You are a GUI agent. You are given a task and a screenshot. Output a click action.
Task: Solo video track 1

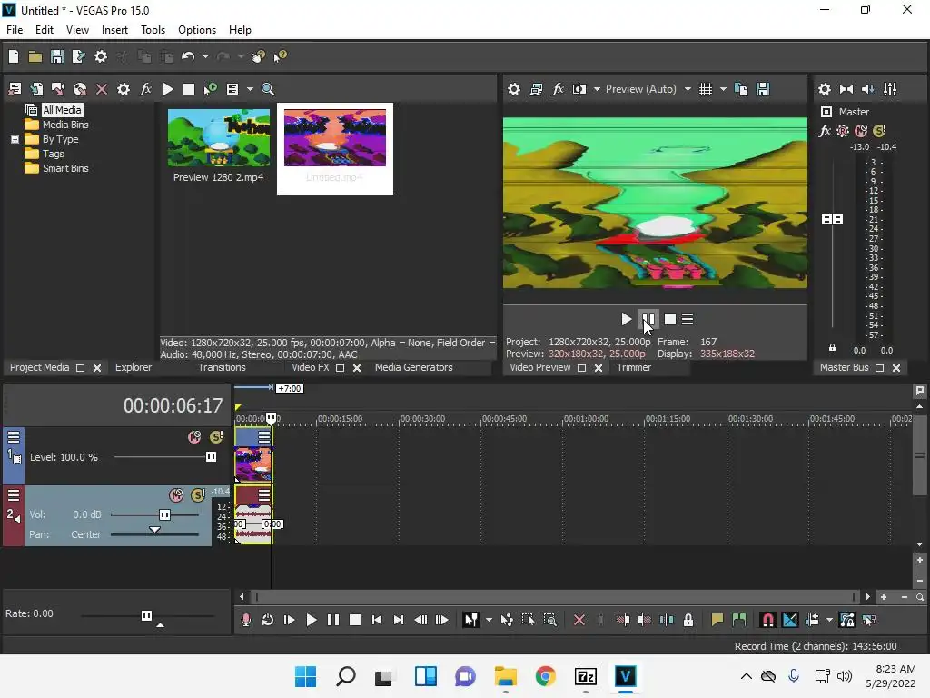[x=216, y=437]
